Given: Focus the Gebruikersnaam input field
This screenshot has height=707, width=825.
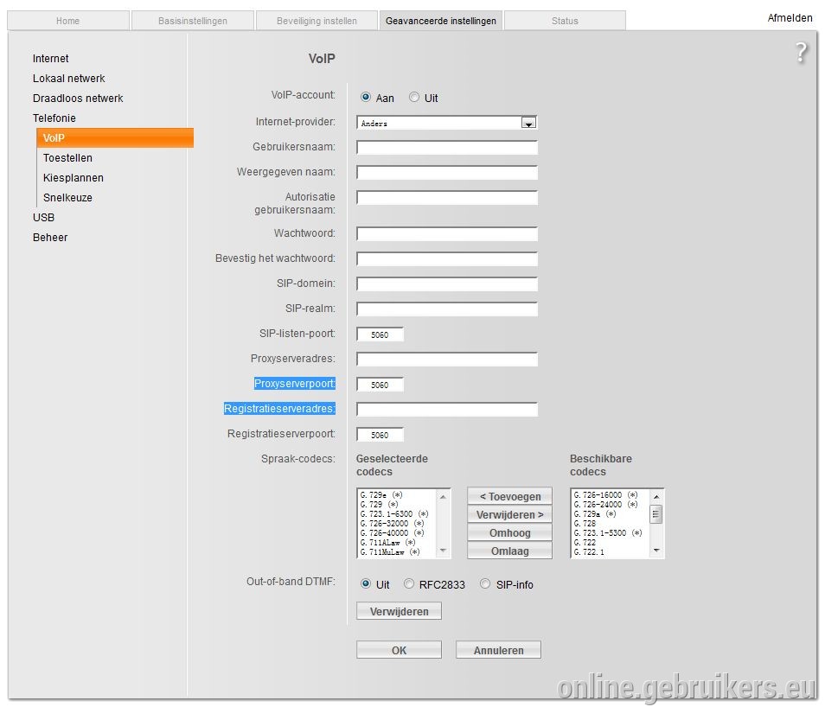Looking at the screenshot, I should [447, 147].
